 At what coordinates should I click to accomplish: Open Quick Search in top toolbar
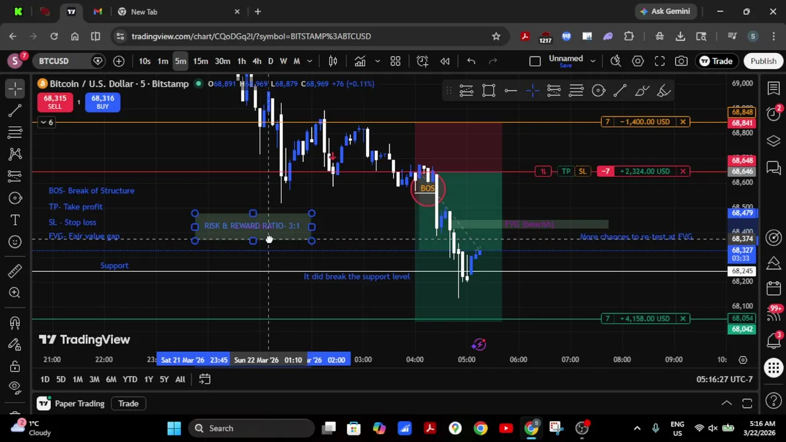tap(615, 61)
